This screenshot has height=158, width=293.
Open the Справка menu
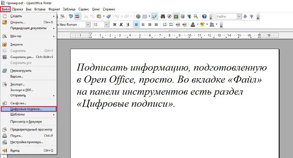tap(109, 9)
